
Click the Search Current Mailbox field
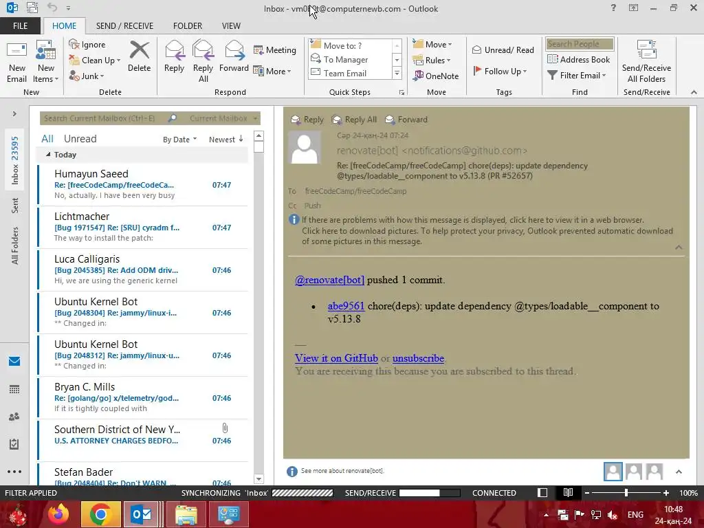[104, 118]
